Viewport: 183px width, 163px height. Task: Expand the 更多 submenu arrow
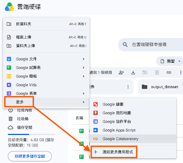point(84,102)
